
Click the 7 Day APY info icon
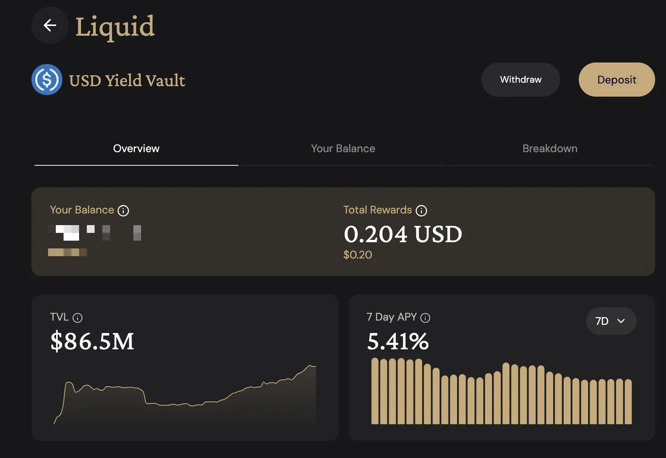point(425,318)
